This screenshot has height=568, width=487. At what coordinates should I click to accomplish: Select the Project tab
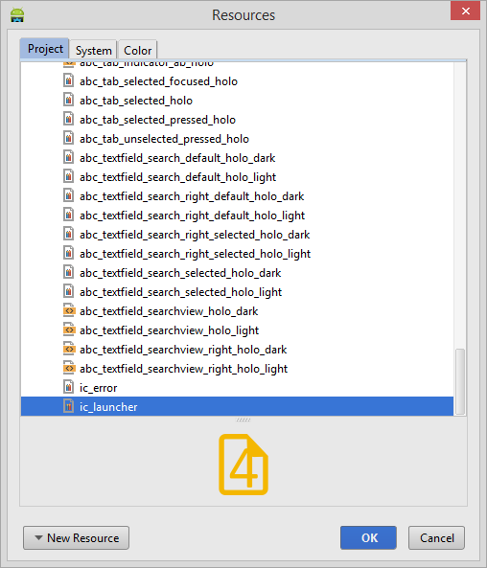[45, 49]
